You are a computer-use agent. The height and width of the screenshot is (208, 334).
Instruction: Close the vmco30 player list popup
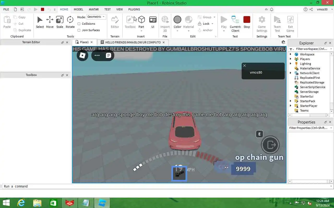tap(244, 66)
